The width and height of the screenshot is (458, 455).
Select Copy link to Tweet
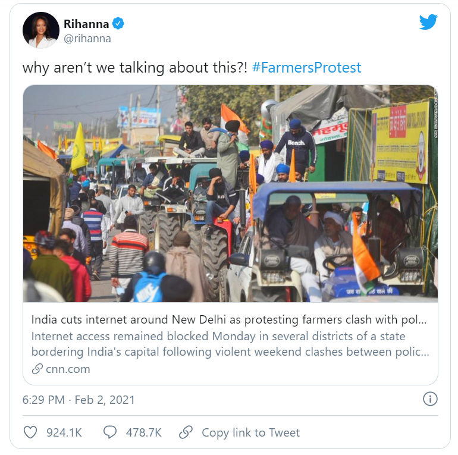click(250, 433)
